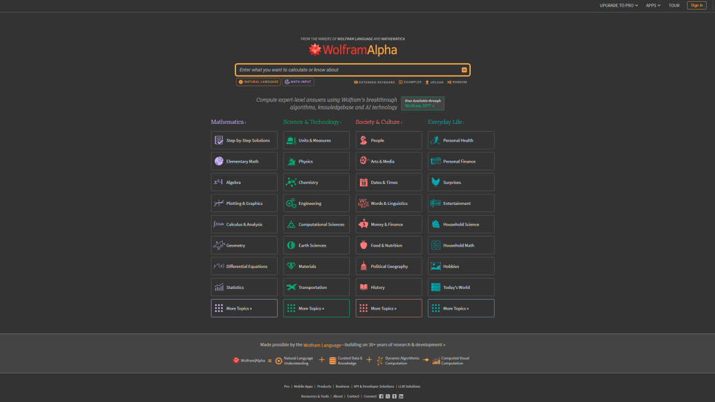Click the compute button in search bar
Image resolution: width=715 pixels, height=402 pixels.
click(464, 70)
